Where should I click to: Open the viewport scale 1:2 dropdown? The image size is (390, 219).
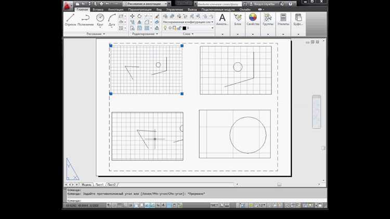click(x=261, y=205)
